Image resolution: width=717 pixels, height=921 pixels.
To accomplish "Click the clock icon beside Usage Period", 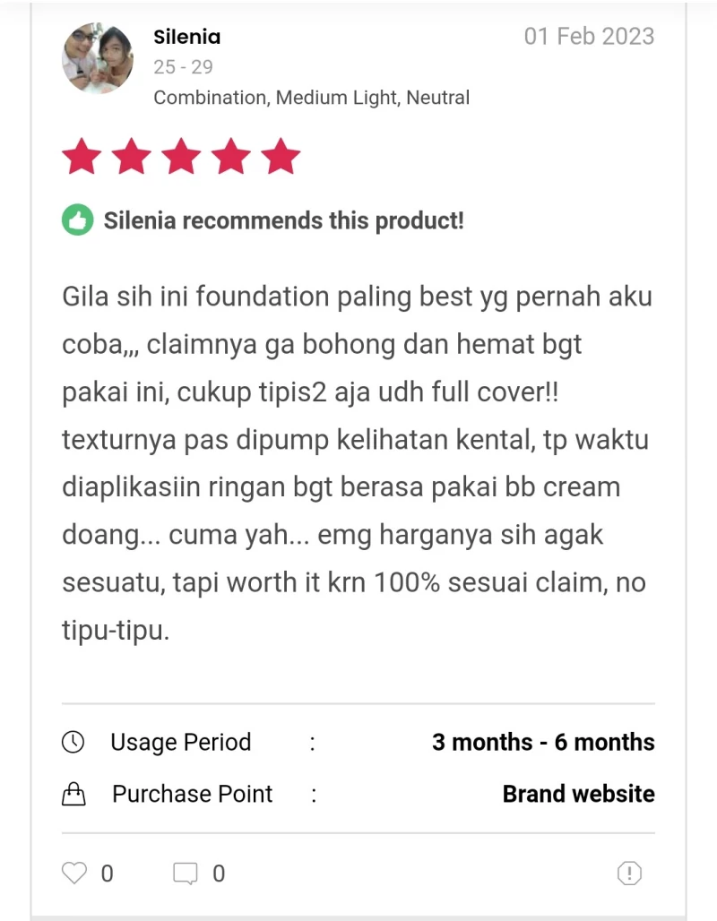I will click(73, 742).
